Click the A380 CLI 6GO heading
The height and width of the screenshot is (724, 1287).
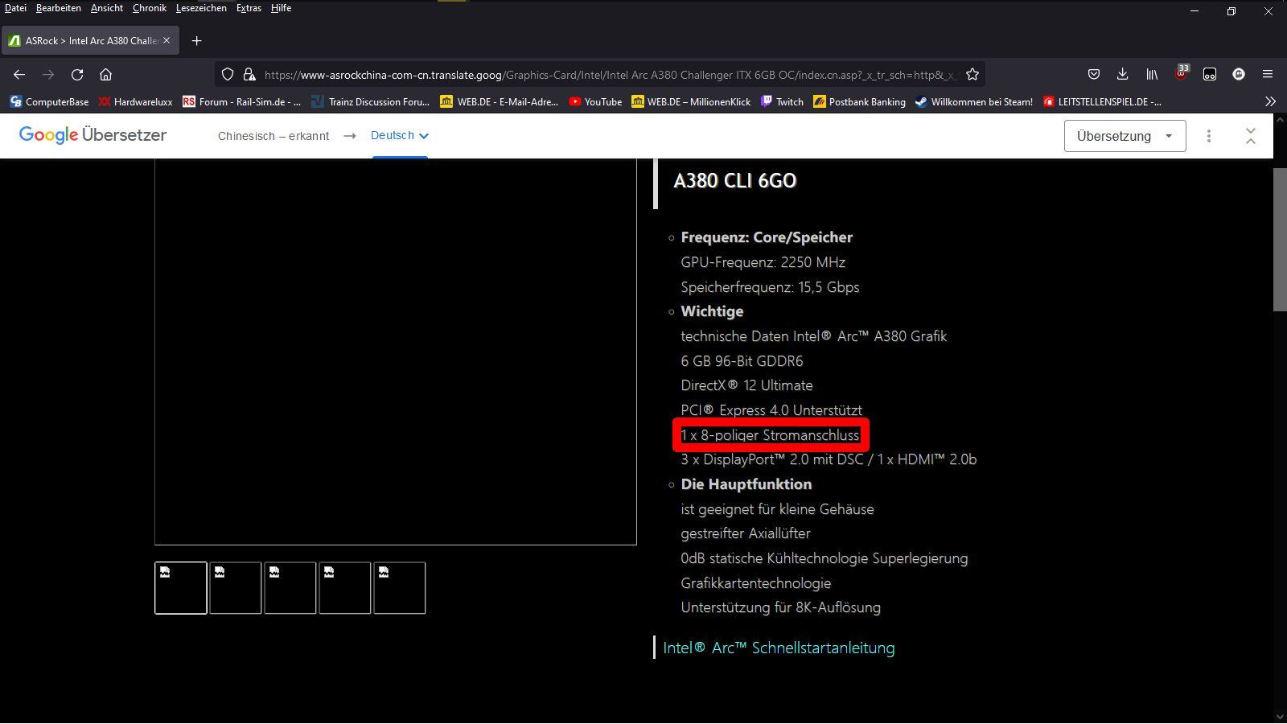(735, 180)
